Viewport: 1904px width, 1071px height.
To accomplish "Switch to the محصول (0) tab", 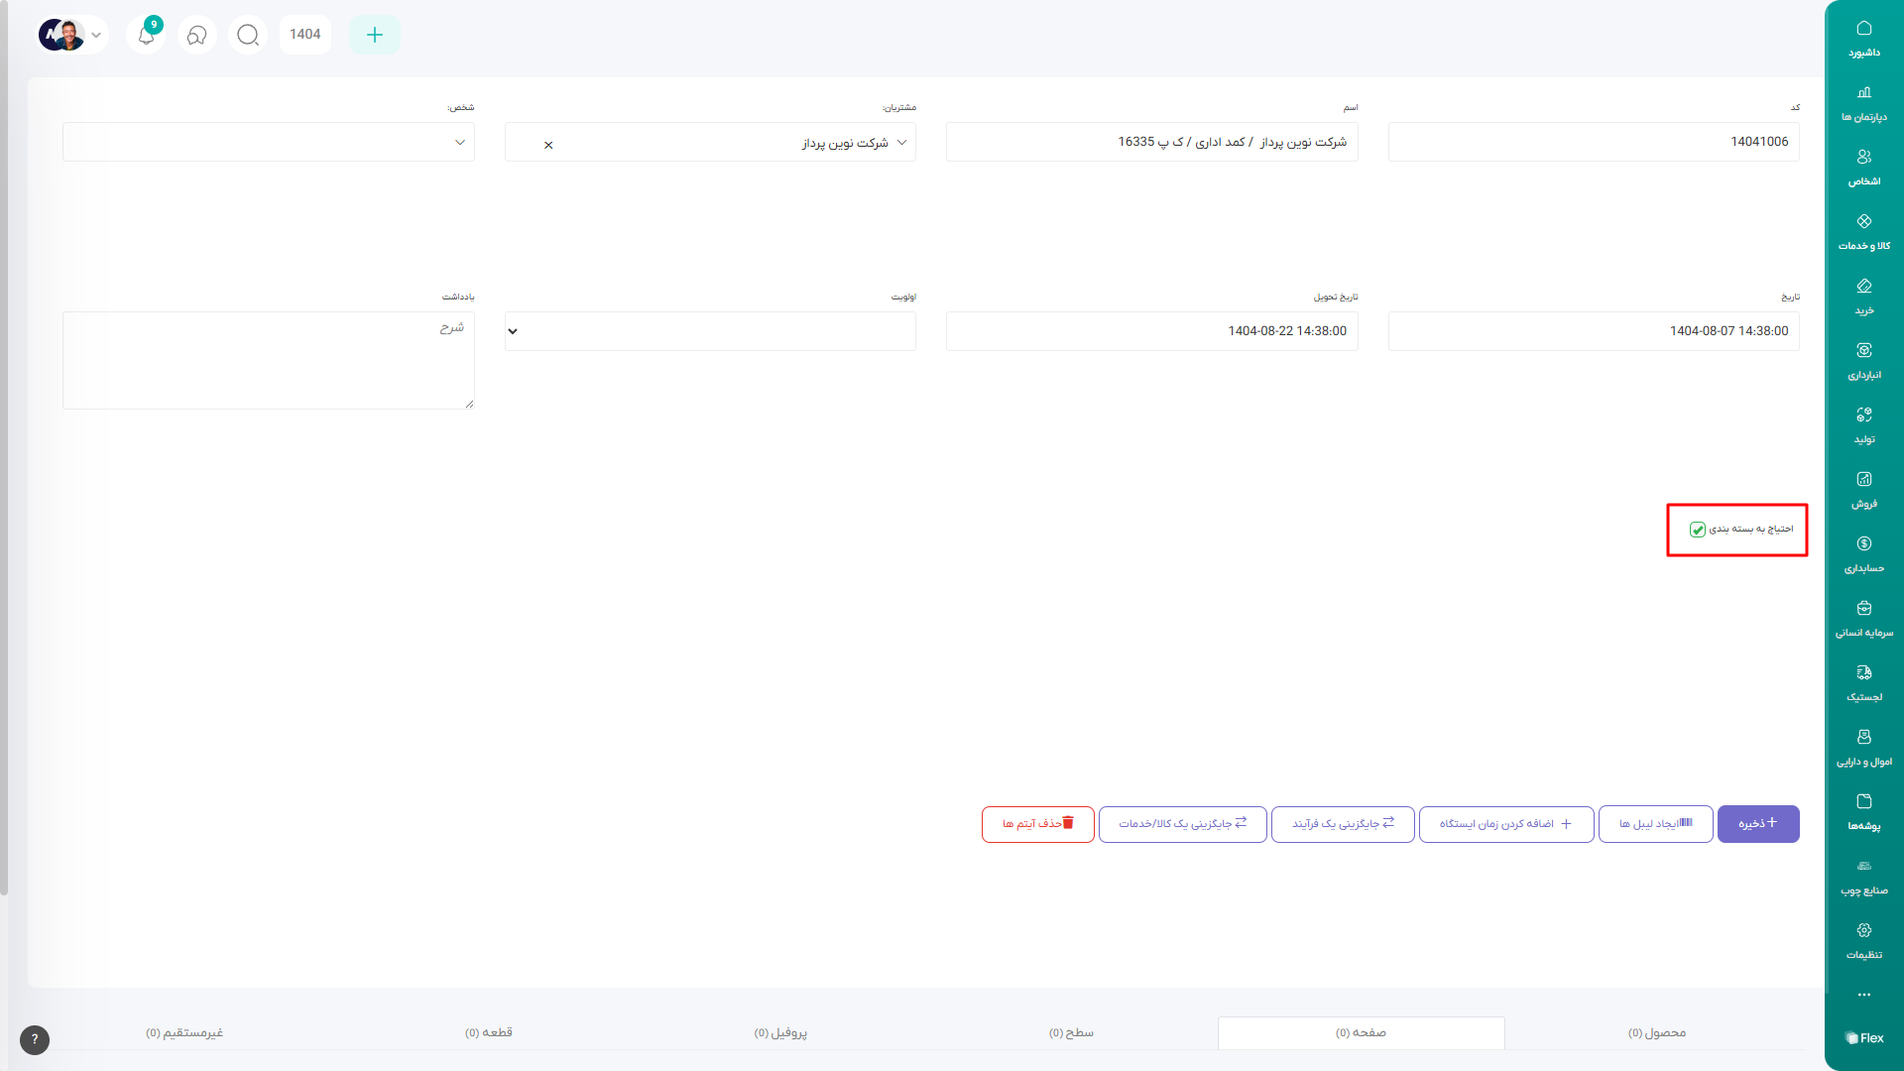I will (x=1656, y=1032).
